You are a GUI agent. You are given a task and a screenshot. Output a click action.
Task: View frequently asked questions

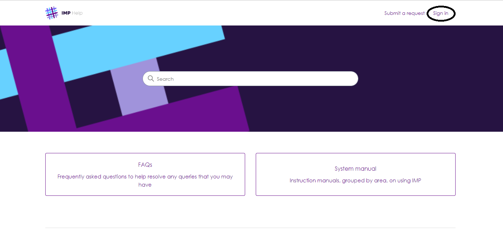click(145, 174)
